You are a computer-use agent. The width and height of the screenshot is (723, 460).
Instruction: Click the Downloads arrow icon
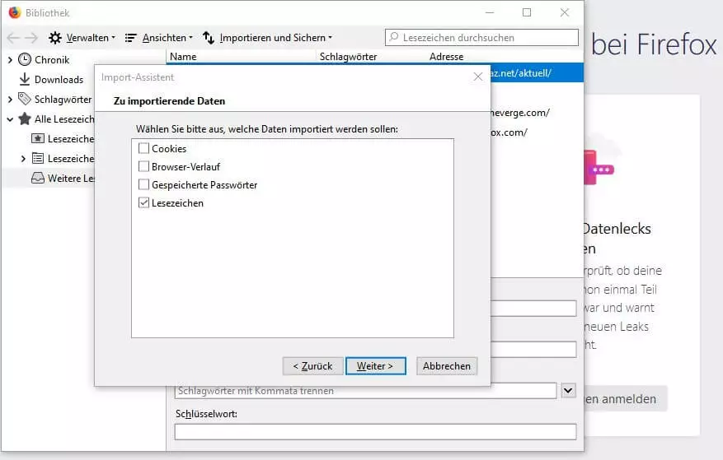point(25,79)
